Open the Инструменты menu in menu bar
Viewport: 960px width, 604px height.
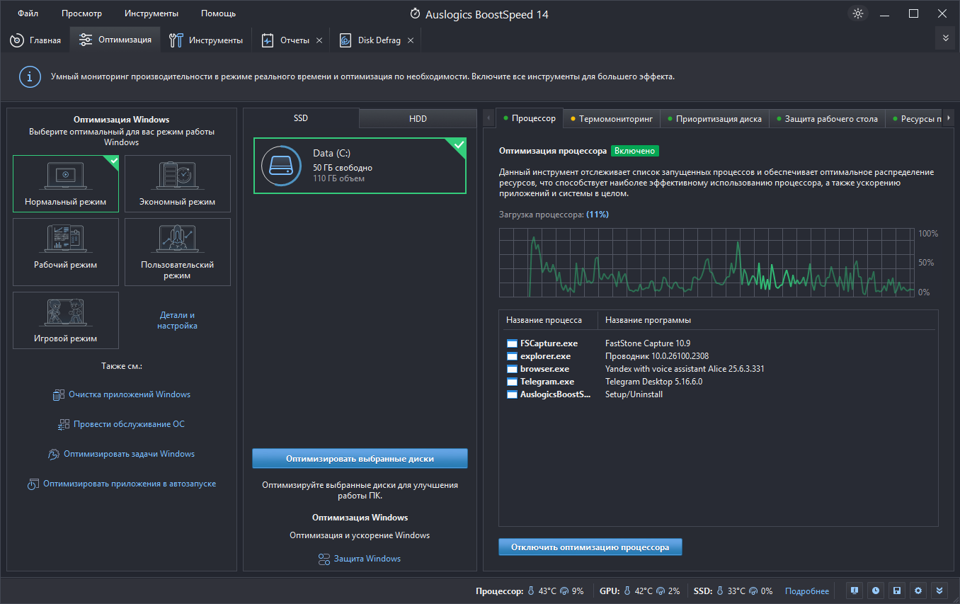click(x=152, y=13)
